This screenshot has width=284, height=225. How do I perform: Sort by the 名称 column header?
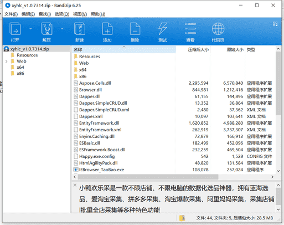tap(124, 49)
